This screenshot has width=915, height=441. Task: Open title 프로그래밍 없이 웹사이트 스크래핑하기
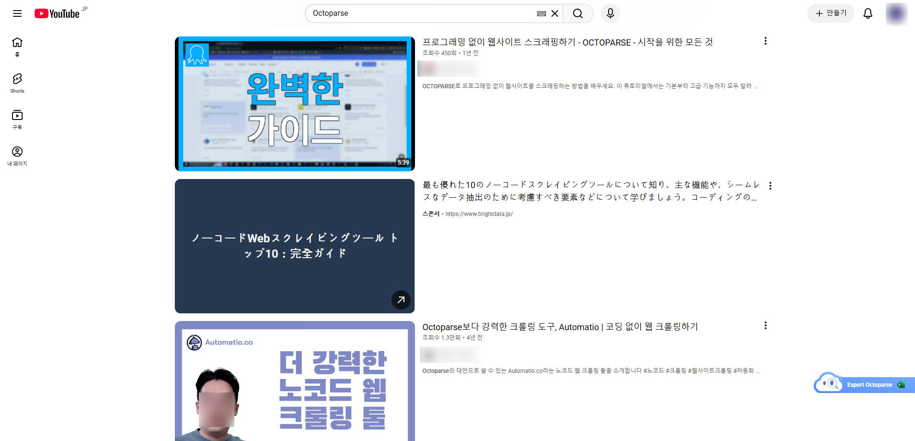568,42
